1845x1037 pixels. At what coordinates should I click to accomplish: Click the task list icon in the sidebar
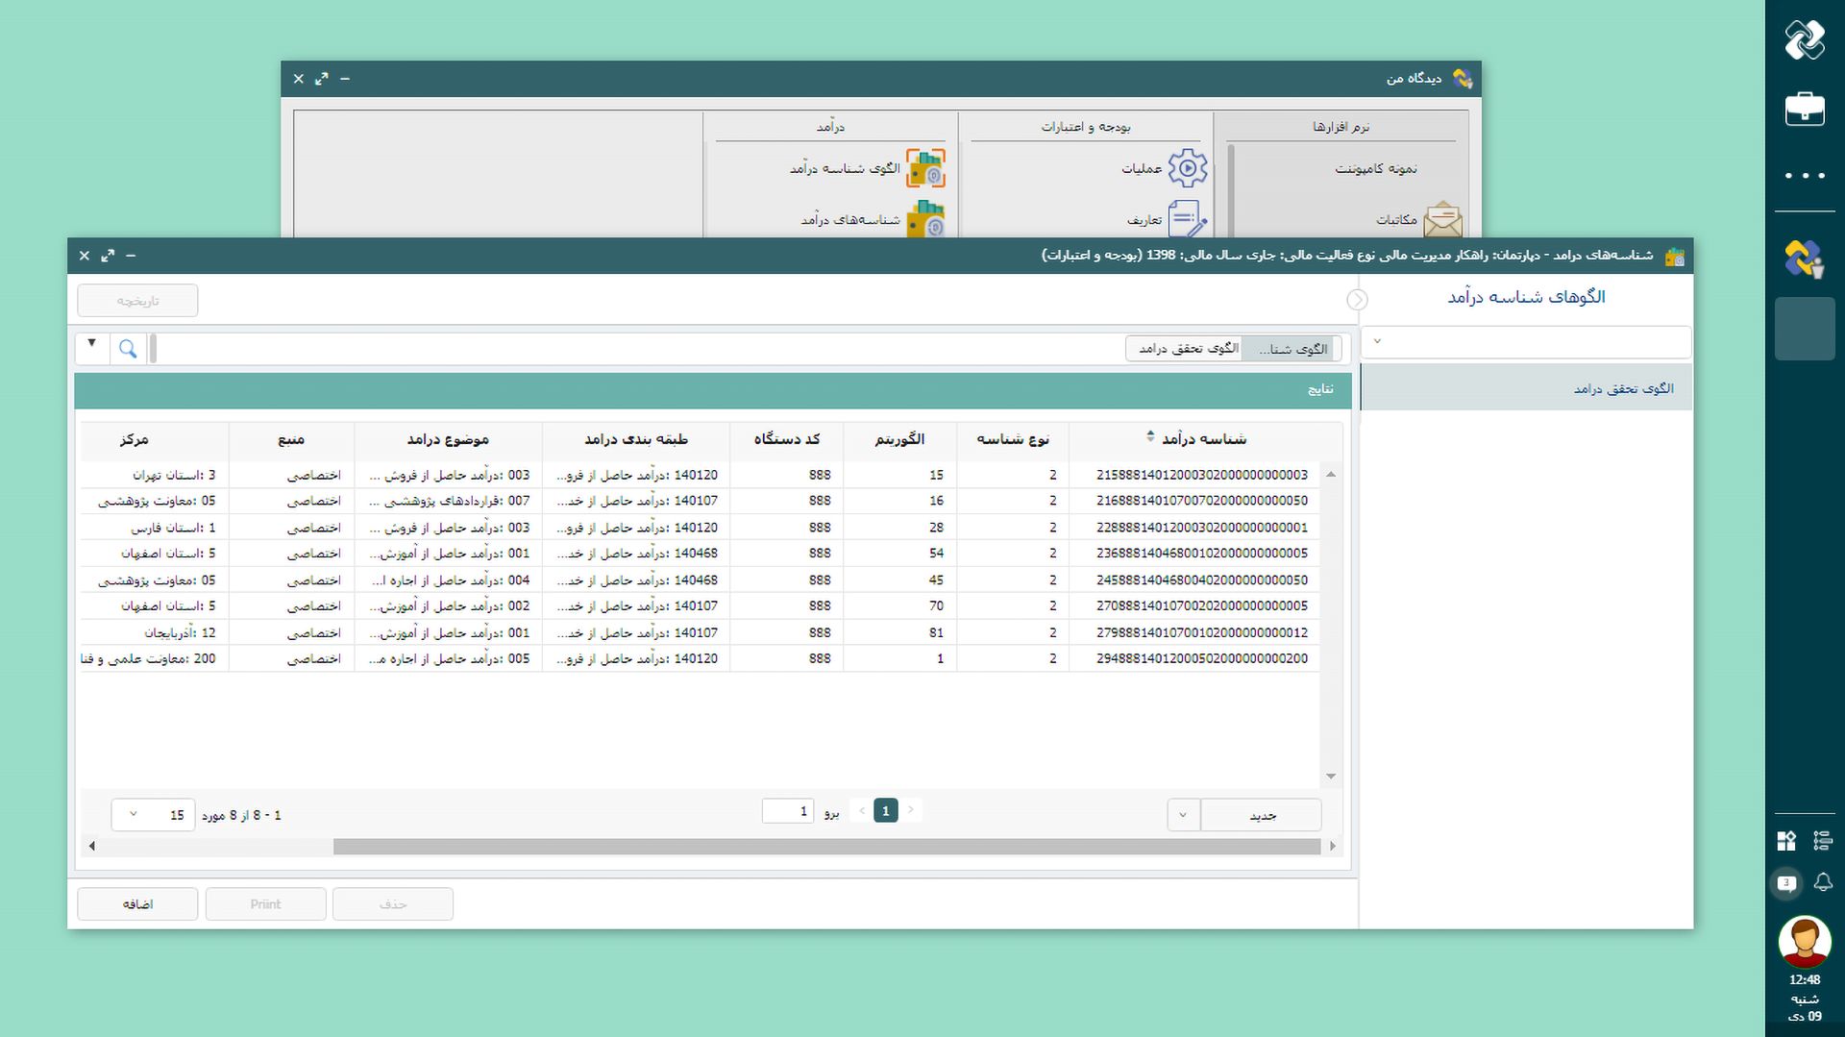1822,841
